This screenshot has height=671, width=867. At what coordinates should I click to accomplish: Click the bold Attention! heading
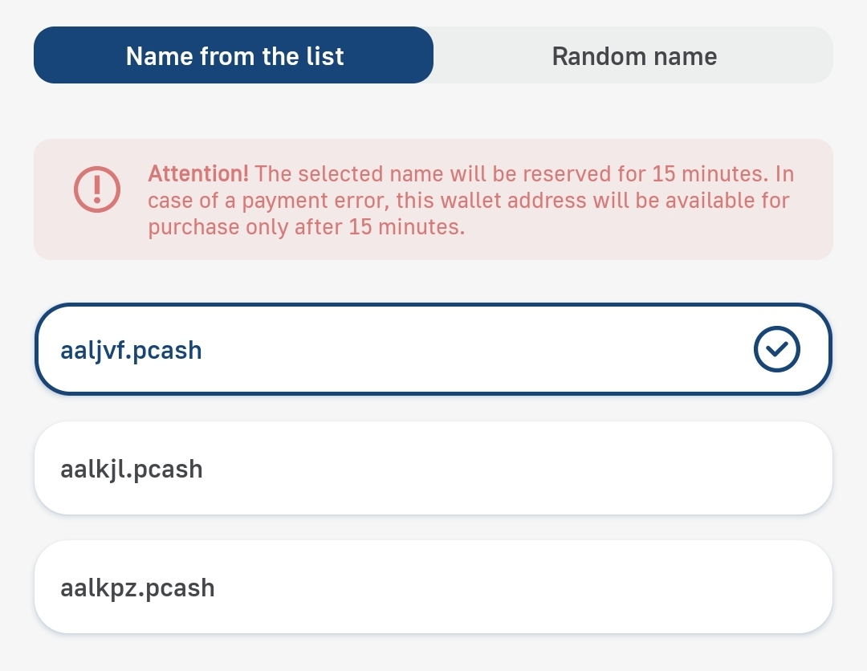[x=198, y=173]
